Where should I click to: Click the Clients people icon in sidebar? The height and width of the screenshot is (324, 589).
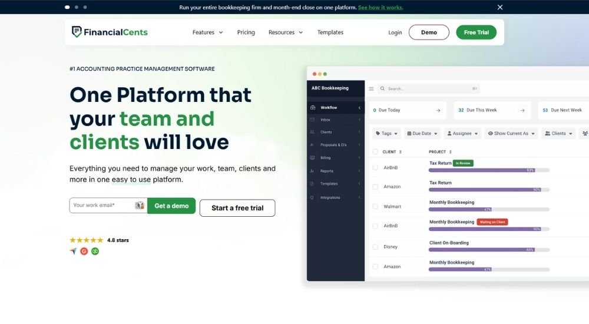pos(312,132)
